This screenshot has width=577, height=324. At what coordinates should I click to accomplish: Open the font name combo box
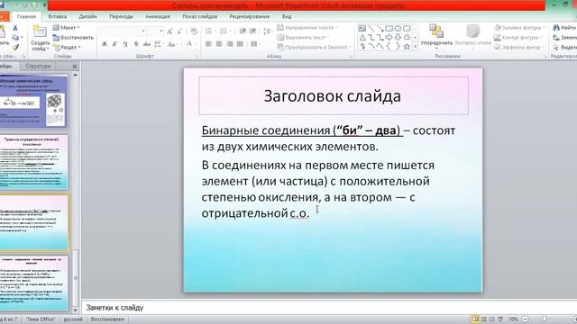123,31
